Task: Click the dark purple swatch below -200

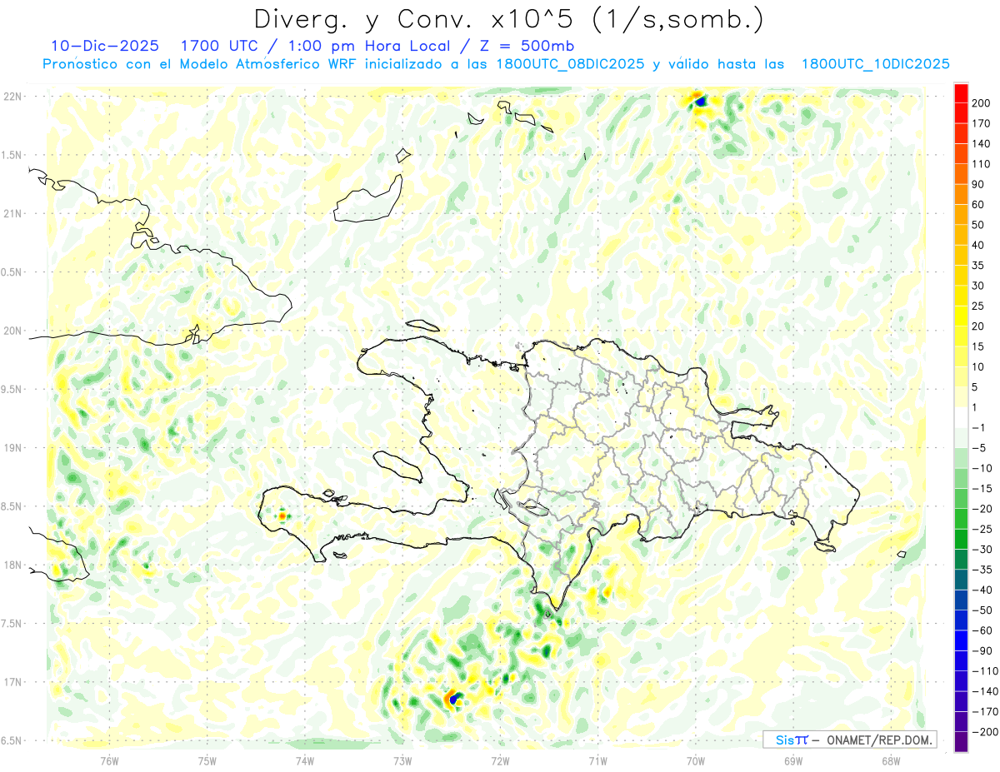Action: [961, 742]
